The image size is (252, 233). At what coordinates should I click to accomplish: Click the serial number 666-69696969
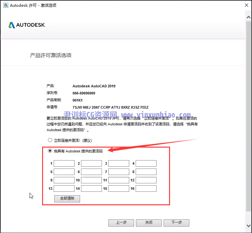[x=84, y=93]
